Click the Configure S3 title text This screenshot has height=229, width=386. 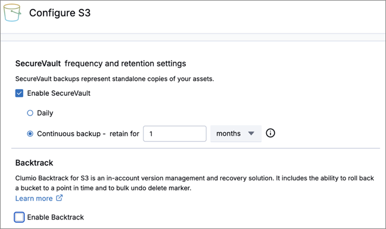[x=60, y=12]
